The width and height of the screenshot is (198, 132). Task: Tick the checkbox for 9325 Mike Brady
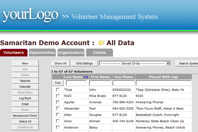pos(58,96)
